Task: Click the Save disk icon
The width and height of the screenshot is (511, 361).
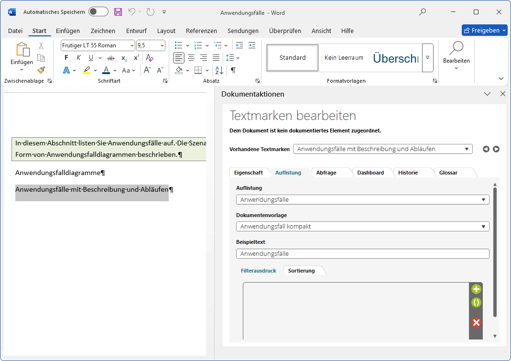Action: click(x=118, y=12)
